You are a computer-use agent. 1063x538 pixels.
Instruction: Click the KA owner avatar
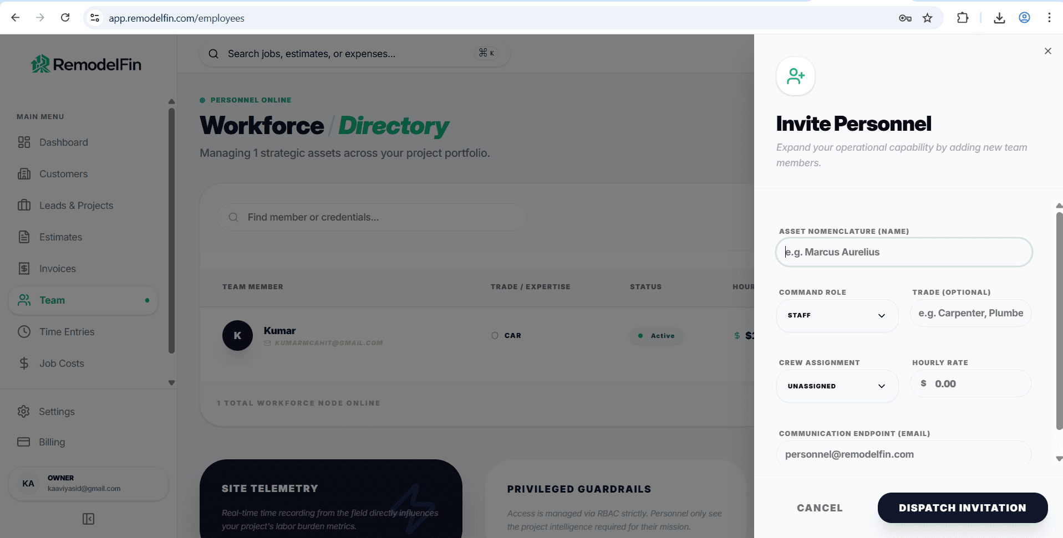coord(28,483)
